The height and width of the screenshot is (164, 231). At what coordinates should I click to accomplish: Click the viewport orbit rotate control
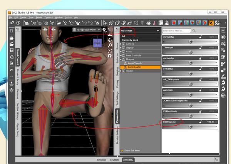110,35
